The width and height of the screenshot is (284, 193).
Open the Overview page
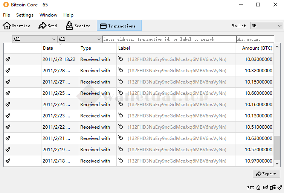coord(17,26)
